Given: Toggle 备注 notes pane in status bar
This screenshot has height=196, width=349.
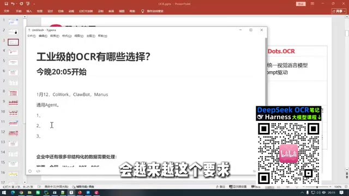Looking at the screenshot, I should pos(220,187).
